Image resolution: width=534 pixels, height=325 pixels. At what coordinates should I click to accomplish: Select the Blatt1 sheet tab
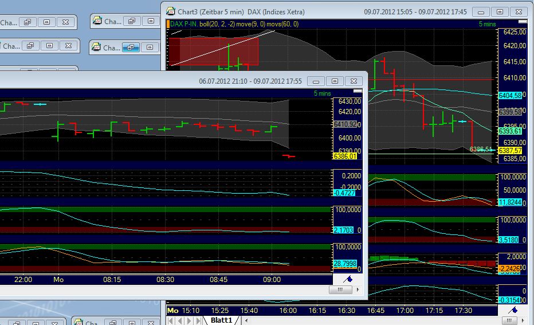221,320
